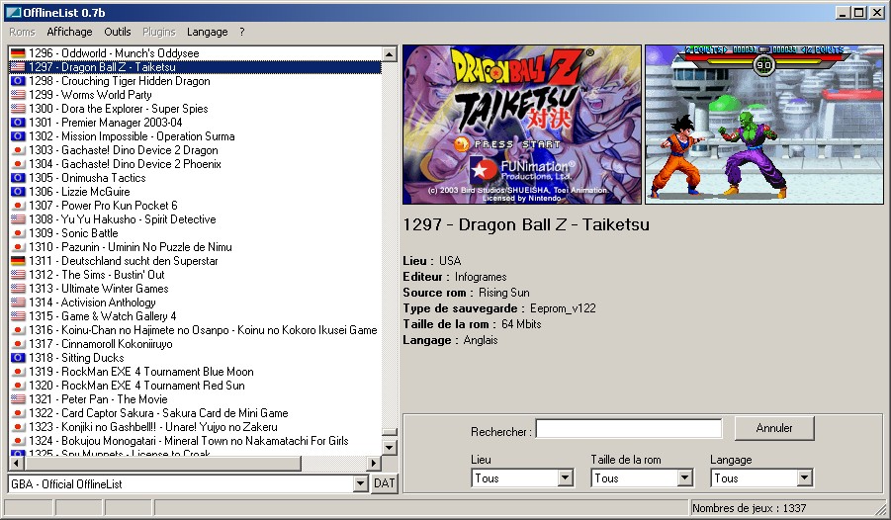
Task: Open the Affichage menu
Action: (x=69, y=32)
